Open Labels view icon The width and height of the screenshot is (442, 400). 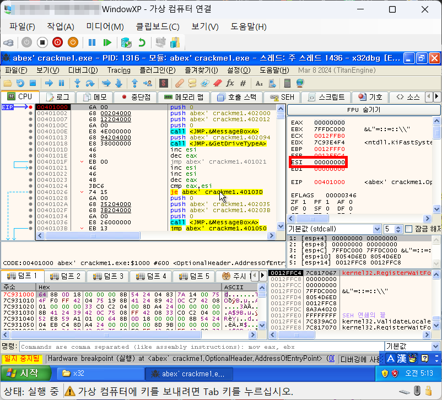pos(205,83)
